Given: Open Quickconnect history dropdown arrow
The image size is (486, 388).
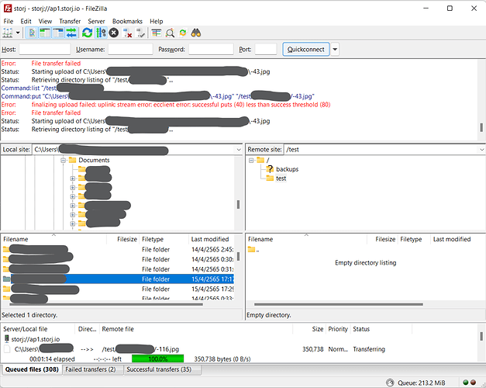Looking at the screenshot, I should 335,50.
